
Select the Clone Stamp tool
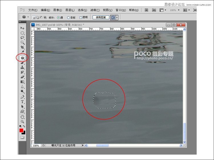[22, 67]
